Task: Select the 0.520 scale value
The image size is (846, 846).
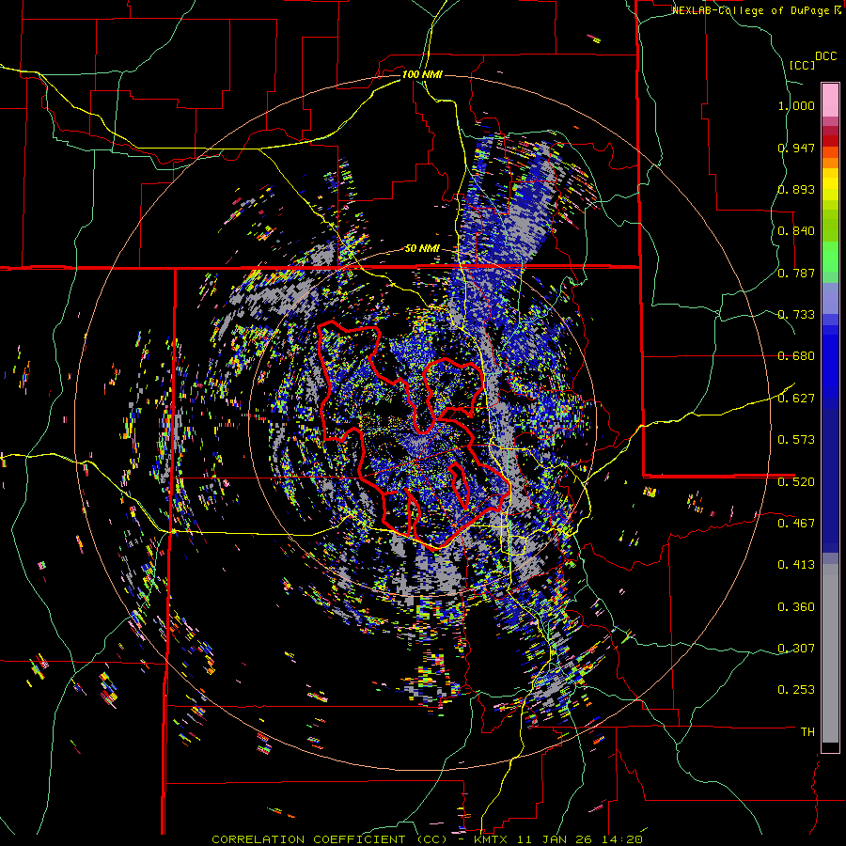Action: pos(796,481)
